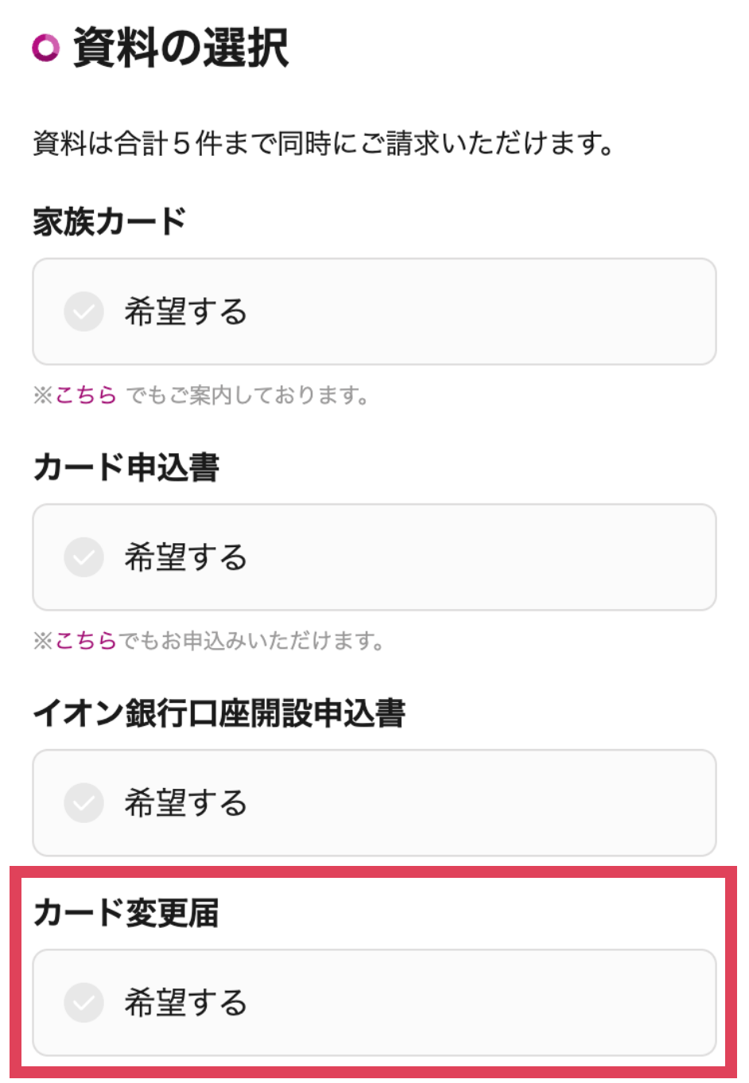Toggle the 希望する text for 家族カード

pos(185,311)
